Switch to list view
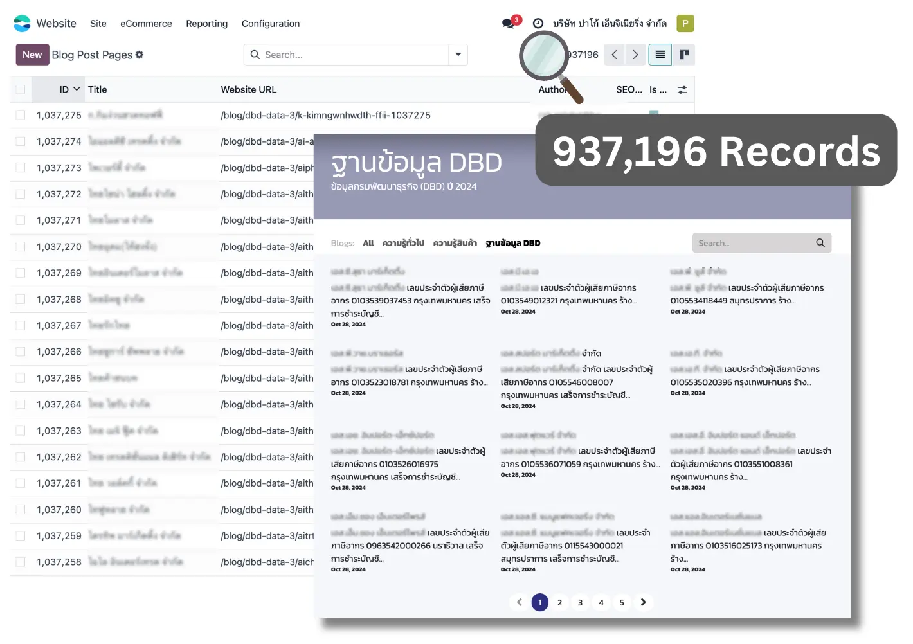The width and height of the screenshot is (913, 644). tap(660, 55)
